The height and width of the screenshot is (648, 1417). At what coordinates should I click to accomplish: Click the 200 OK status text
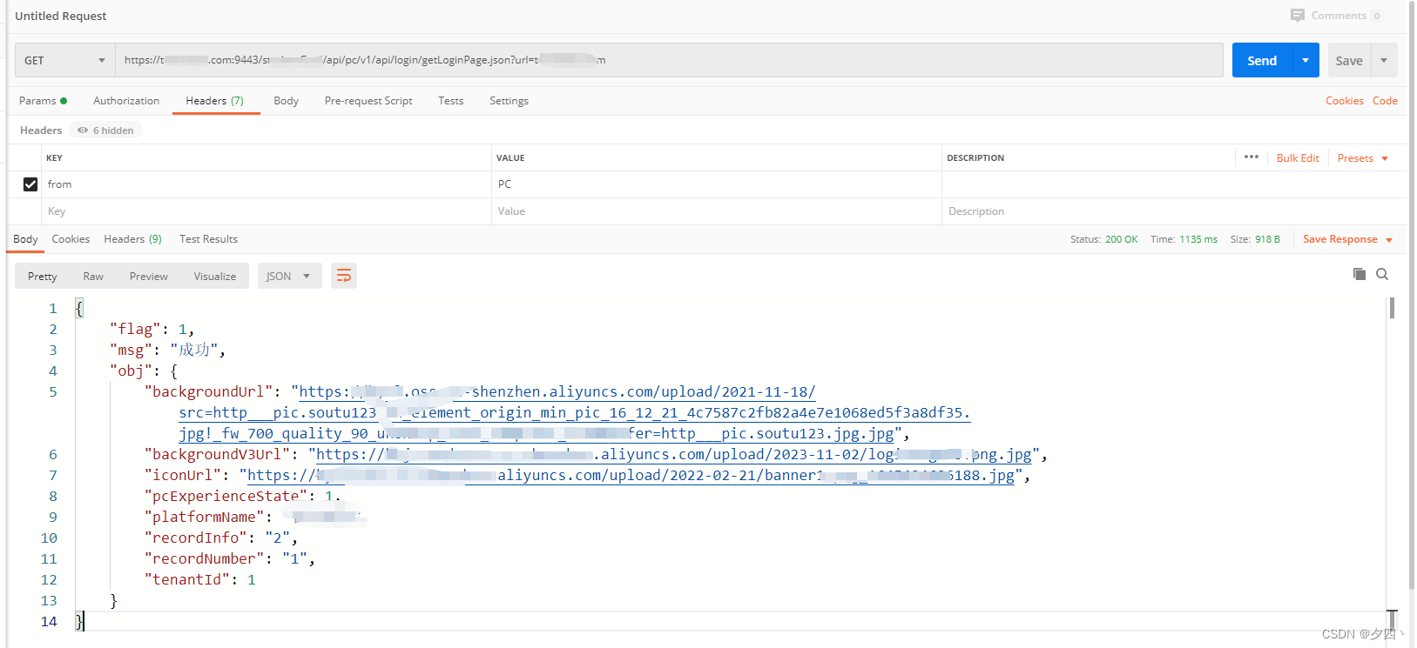[x=1121, y=239]
